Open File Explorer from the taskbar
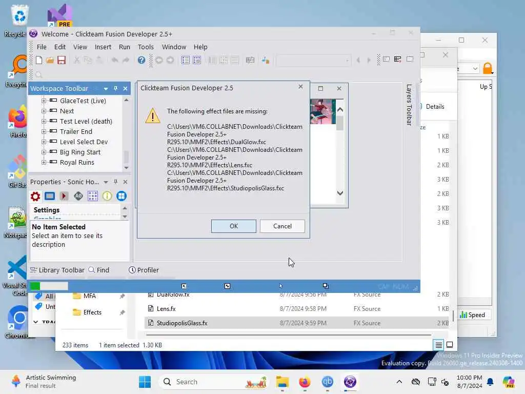The height and width of the screenshot is (394, 525). click(x=282, y=382)
